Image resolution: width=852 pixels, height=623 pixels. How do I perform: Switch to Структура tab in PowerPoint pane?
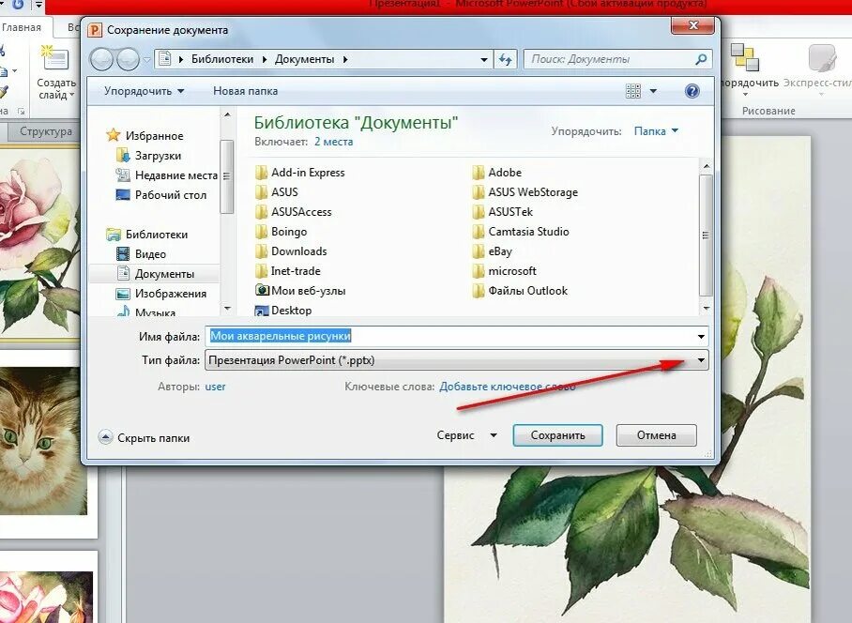click(46, 131)
